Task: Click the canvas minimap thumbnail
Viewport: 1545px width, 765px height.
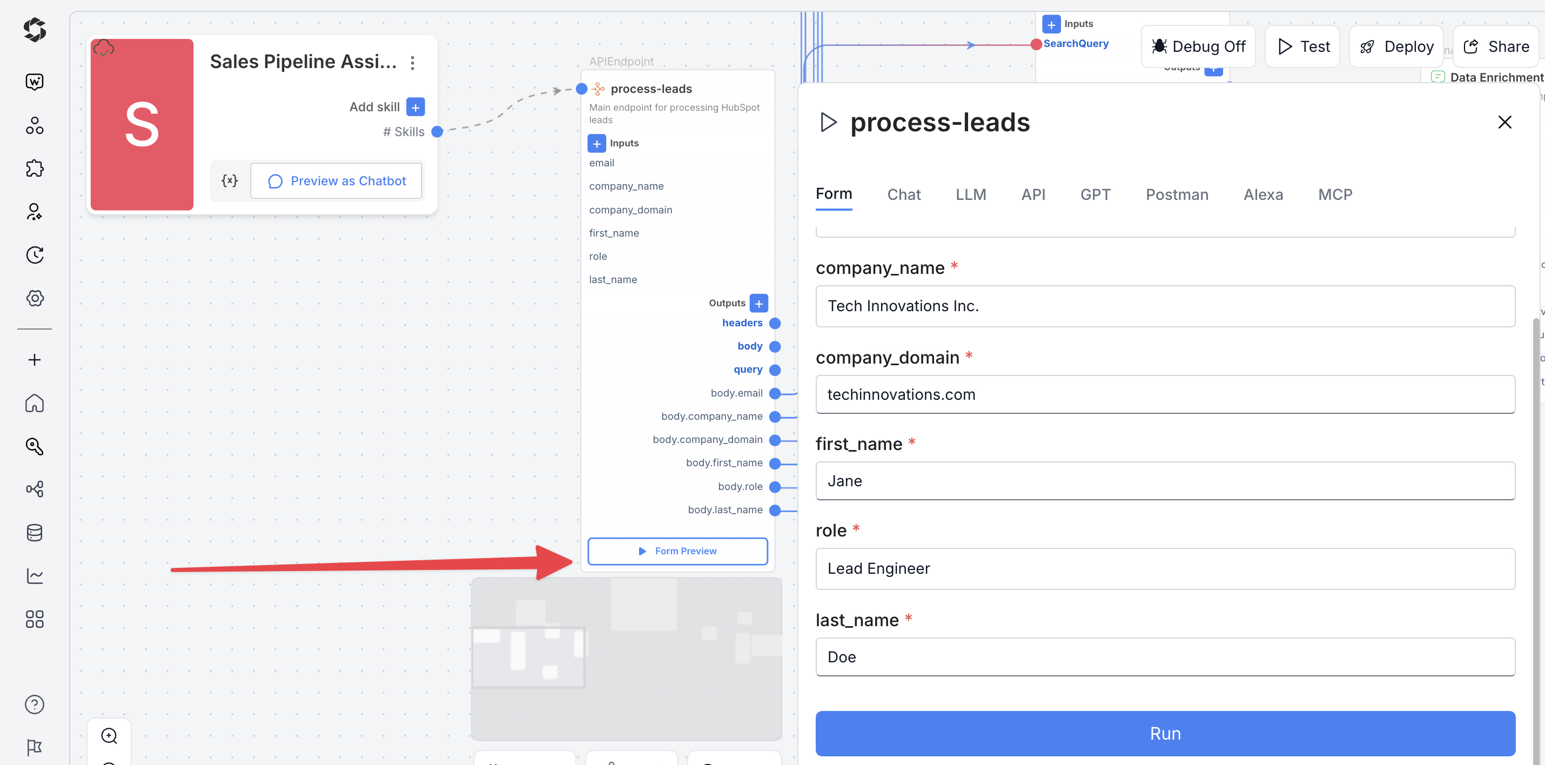Action: tap(626, 659)
